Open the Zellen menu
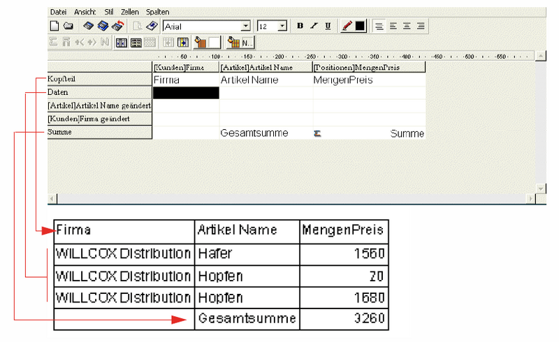559x342 pixels. coord(130,12)
